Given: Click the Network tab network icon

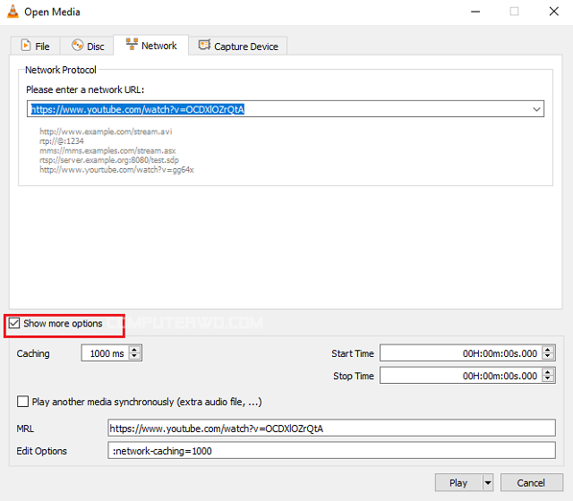Looking at the screenshot, I should pos(132,44).
